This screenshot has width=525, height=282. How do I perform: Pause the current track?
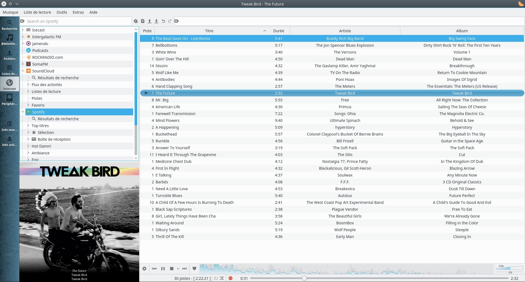pyautogui.click(x=163, y=269)
